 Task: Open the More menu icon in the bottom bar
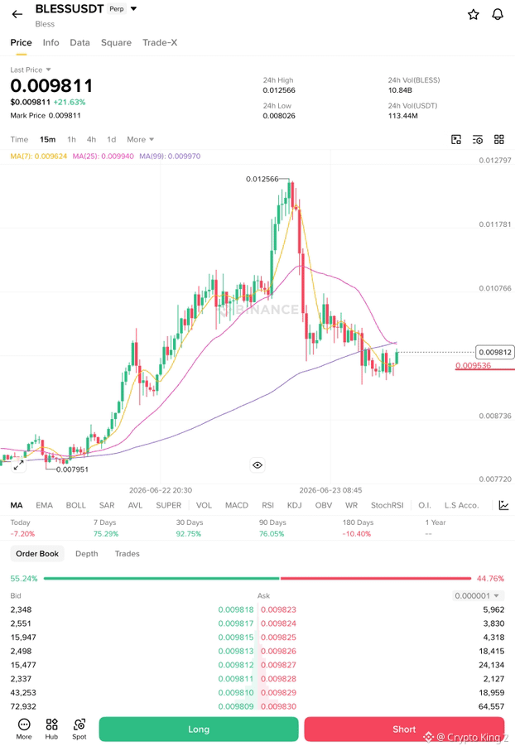click(x=24, y=729)
